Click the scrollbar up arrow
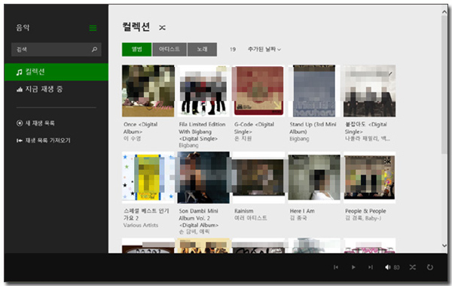452x286 pixels. [x=444, y=12]
